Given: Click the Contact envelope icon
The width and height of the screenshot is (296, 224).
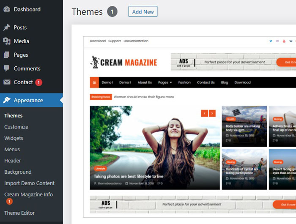Looking at the screenshot, I should click(x=7, y=82).
